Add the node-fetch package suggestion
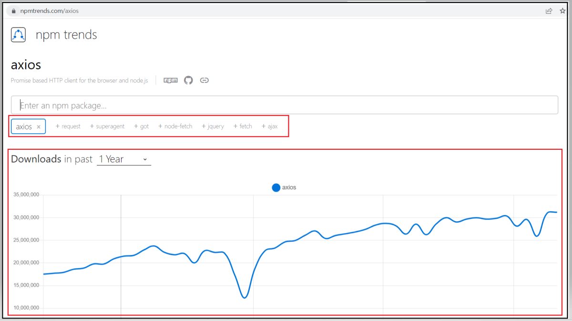This screenshot has height=321, width=572. tap(175, 126)
